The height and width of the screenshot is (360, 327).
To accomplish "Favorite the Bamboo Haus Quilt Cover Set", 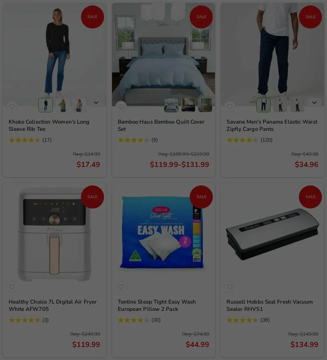I will click(x=121, y=107).
